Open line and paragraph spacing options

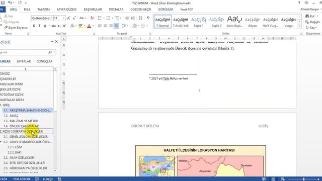coord(125,26)
